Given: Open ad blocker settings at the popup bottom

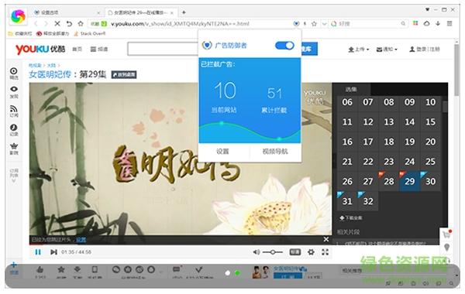Looking at the screenshot, I should pyautogui.click(x=222, y=152).
